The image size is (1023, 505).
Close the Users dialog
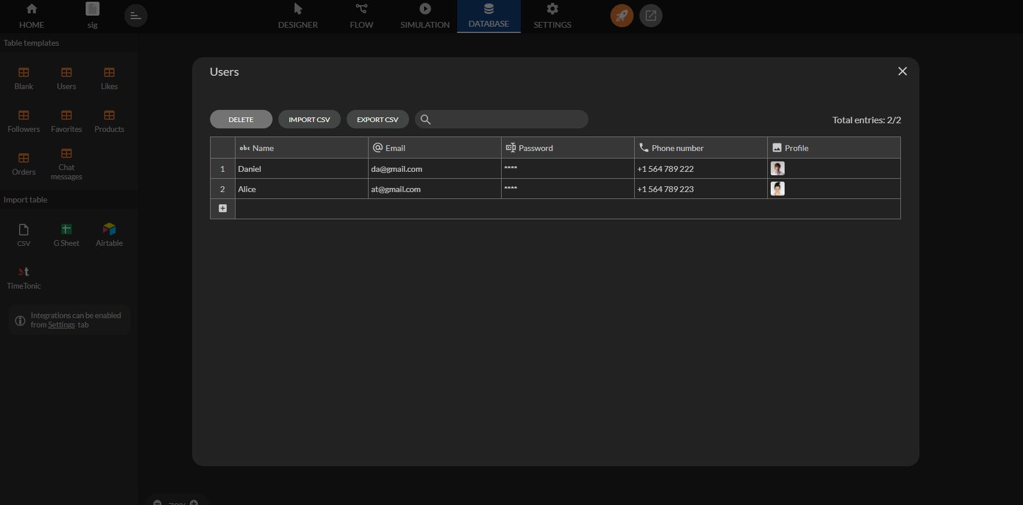[902, 71]
